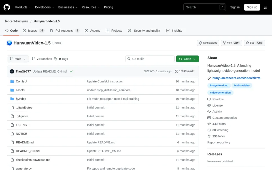272x170 pixels.
Task: Expand the Products menu
Action: click(23, 7)
